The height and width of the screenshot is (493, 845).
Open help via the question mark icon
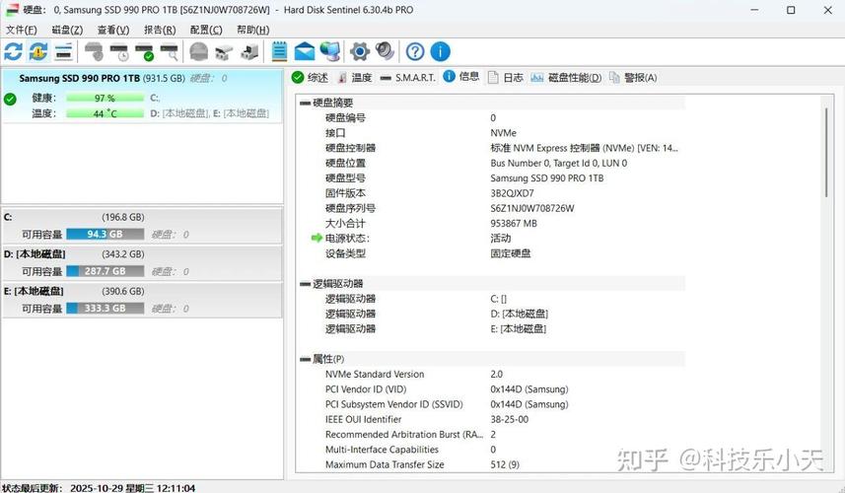(415, 51)
